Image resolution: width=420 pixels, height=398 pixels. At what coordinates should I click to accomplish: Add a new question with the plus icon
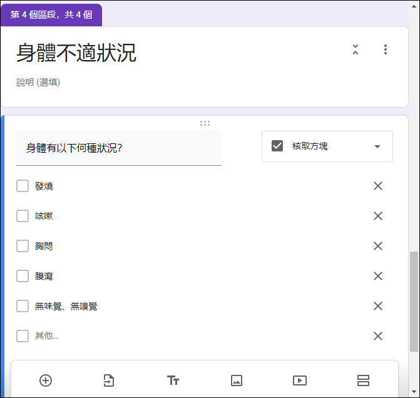point(46,380)
